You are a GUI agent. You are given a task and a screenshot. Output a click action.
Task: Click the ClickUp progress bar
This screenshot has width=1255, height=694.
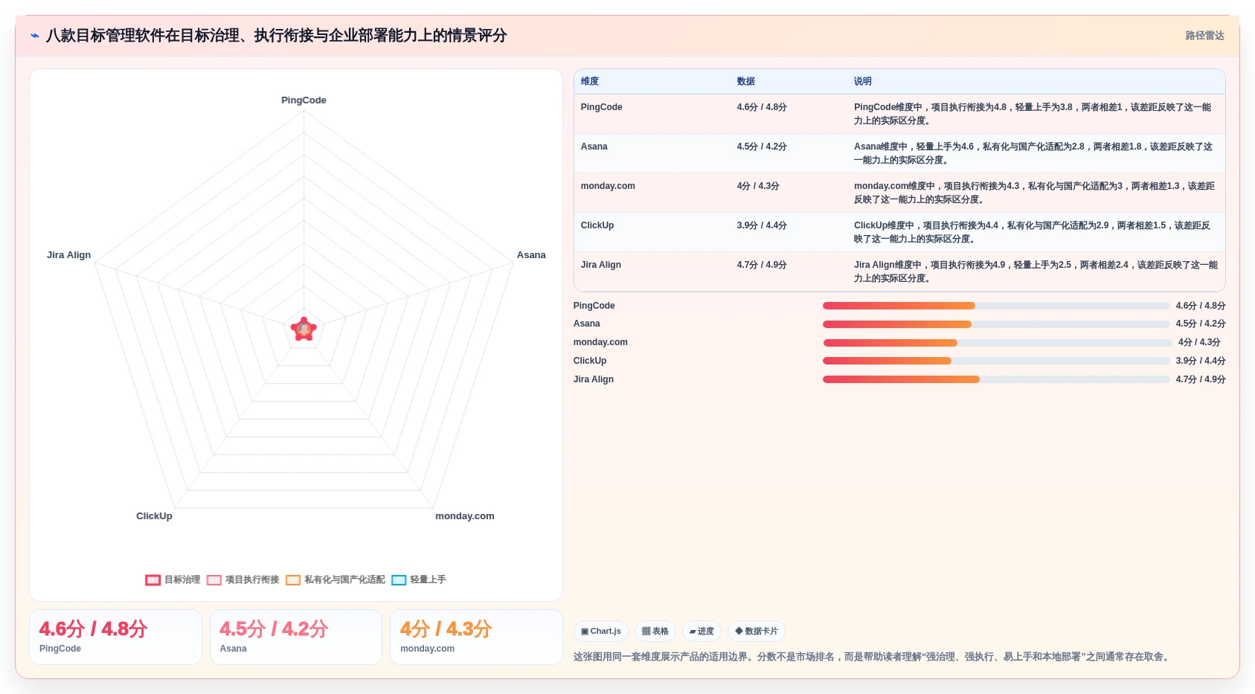pos(996,361)
